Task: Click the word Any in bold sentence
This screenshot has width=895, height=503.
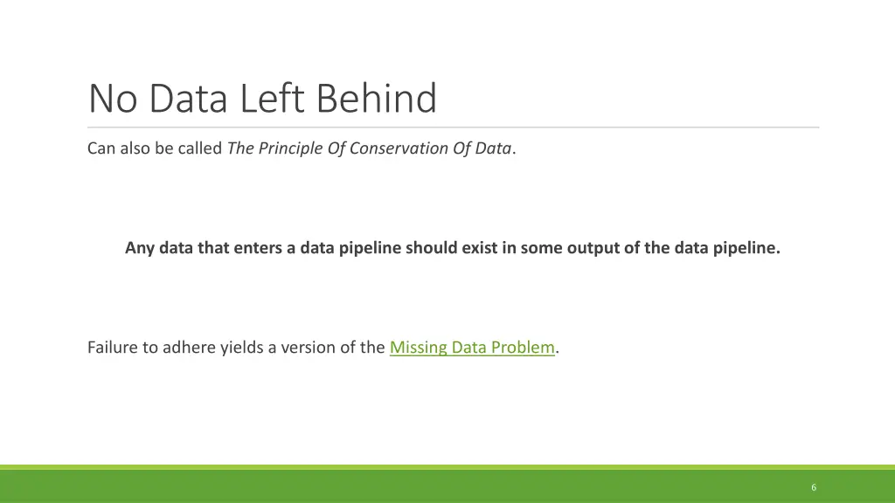Action: 139,248
